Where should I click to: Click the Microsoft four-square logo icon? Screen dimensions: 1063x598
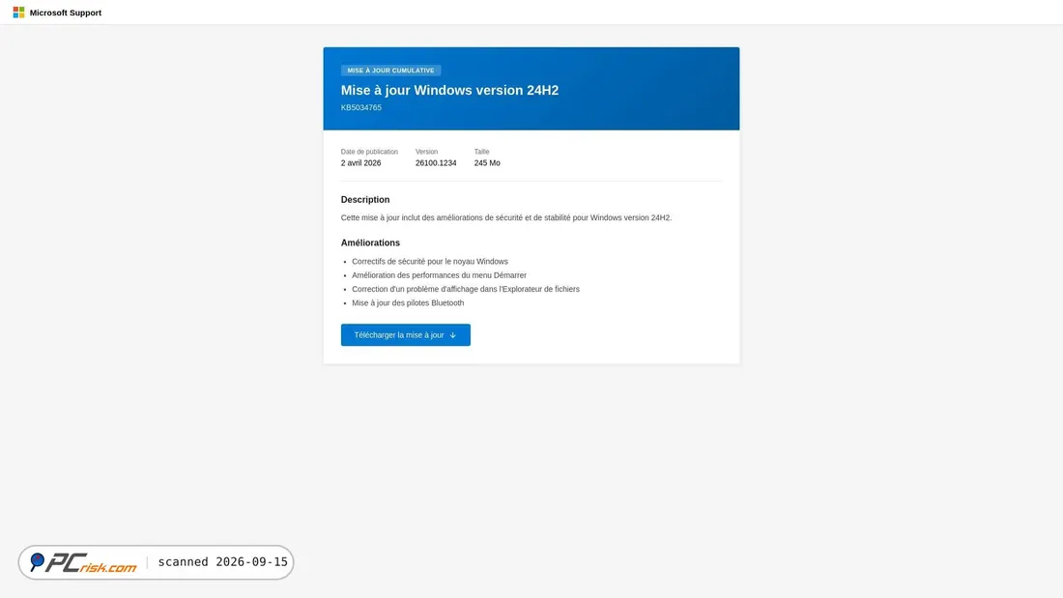[18, 13]
